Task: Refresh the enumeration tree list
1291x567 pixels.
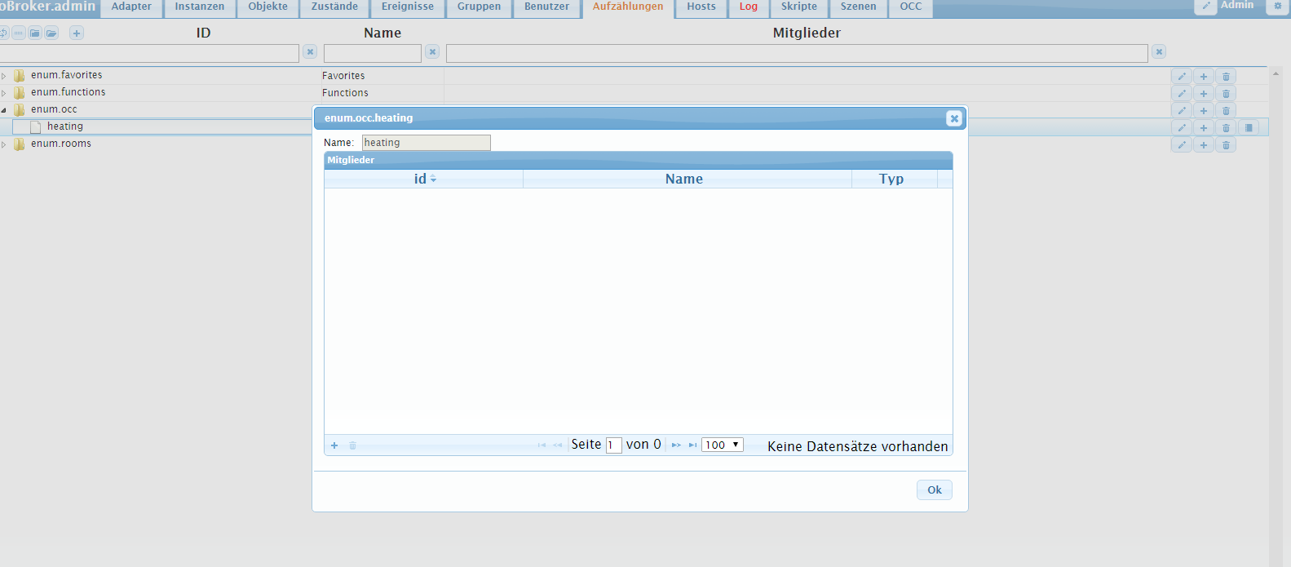Action: click(2, 33)
